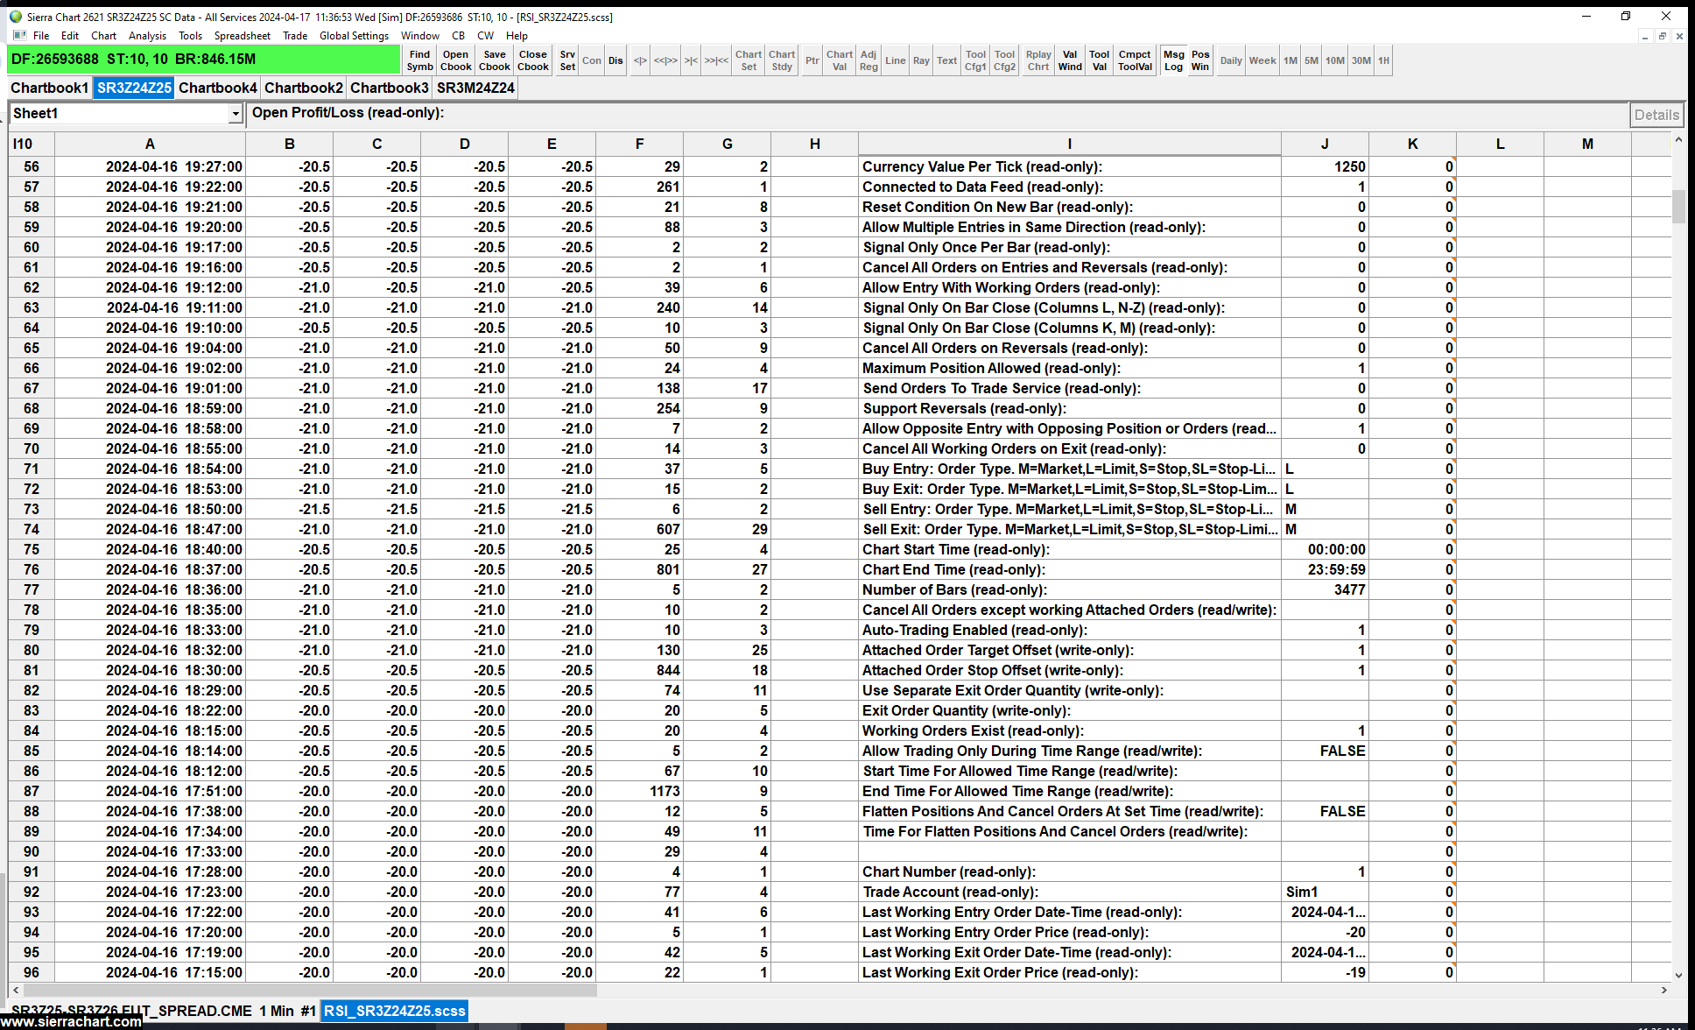Viewport: 1695px width, 1030px height.
Task: Open the Val Wind values window
Action: (1070, 60)
